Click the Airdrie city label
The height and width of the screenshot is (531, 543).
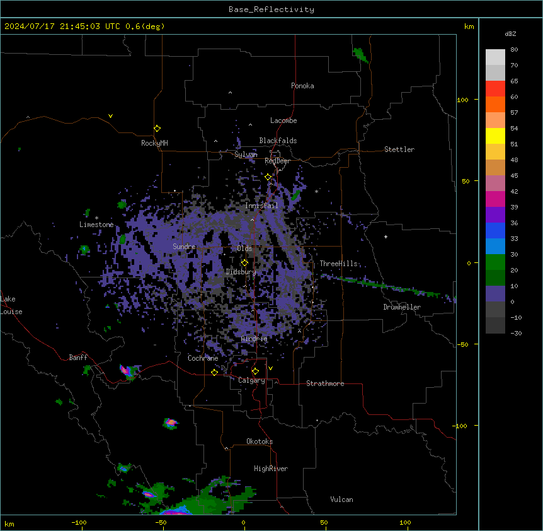click(x=254, y=339)
